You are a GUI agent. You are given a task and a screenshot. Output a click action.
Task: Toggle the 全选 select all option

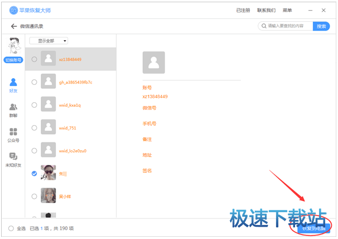coord(11,228)
